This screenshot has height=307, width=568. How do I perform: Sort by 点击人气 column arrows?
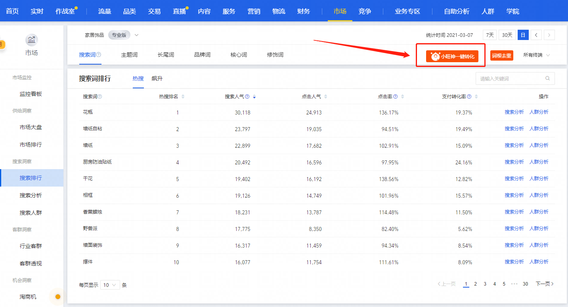[325, 97]
